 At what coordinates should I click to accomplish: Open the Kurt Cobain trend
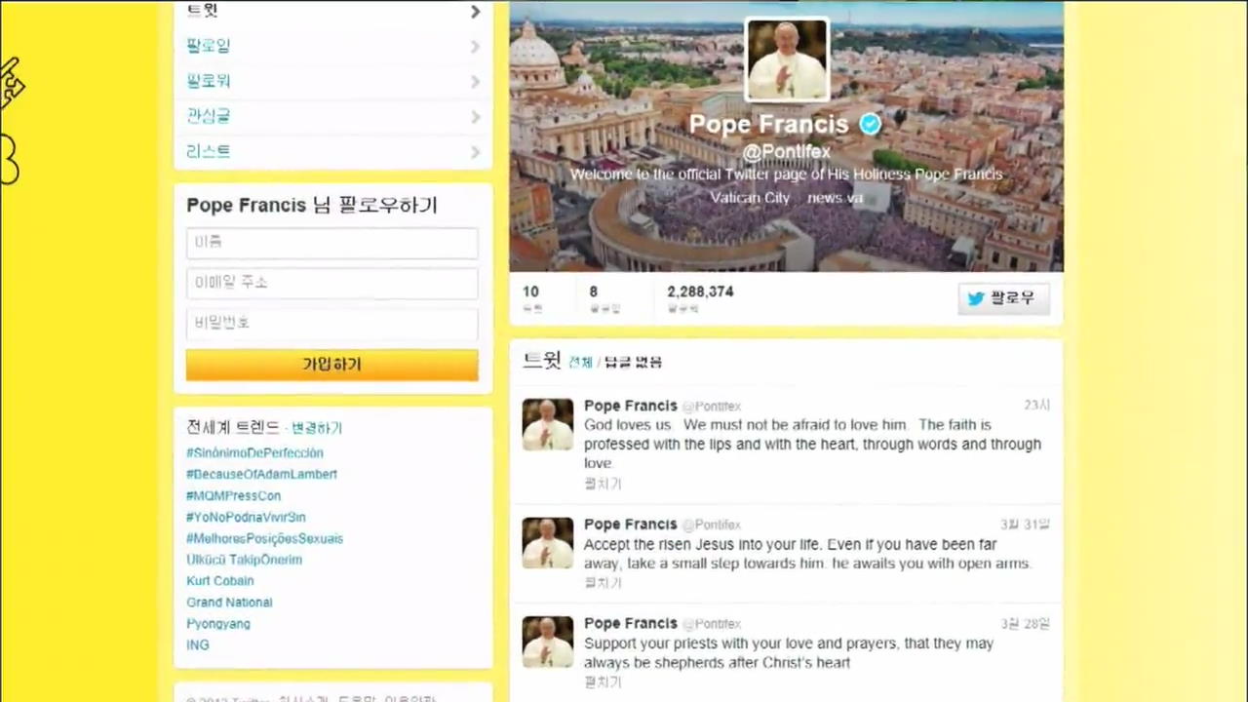coord(219,581)
